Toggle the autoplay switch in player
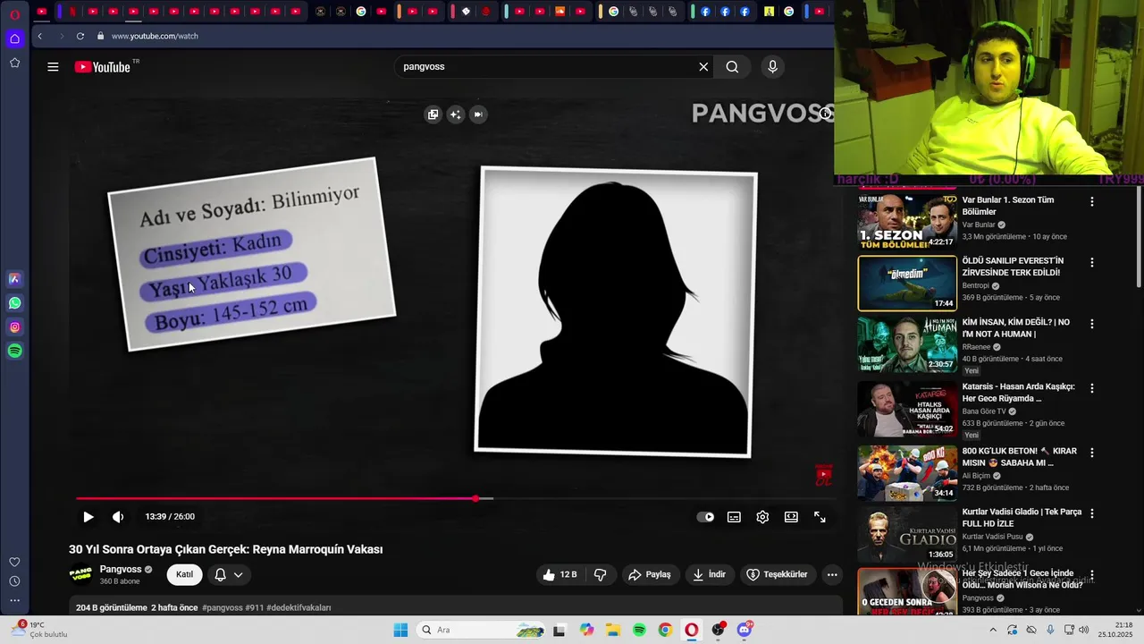 pos(705,517)
